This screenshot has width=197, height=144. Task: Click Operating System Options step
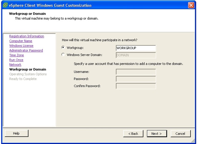[28, 74]
